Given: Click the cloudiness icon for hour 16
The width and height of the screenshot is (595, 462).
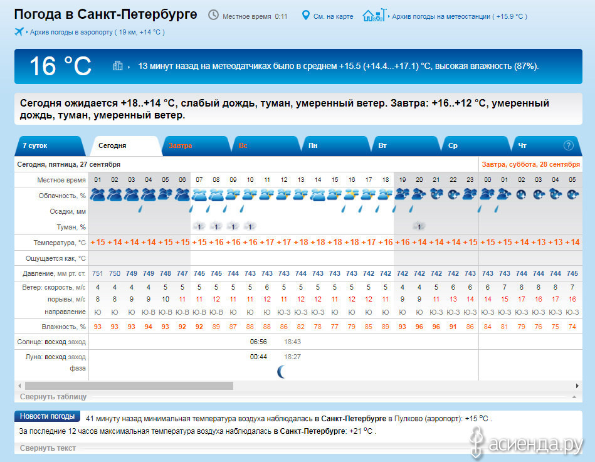Looking at the screenshot, I should click(352, 195).
